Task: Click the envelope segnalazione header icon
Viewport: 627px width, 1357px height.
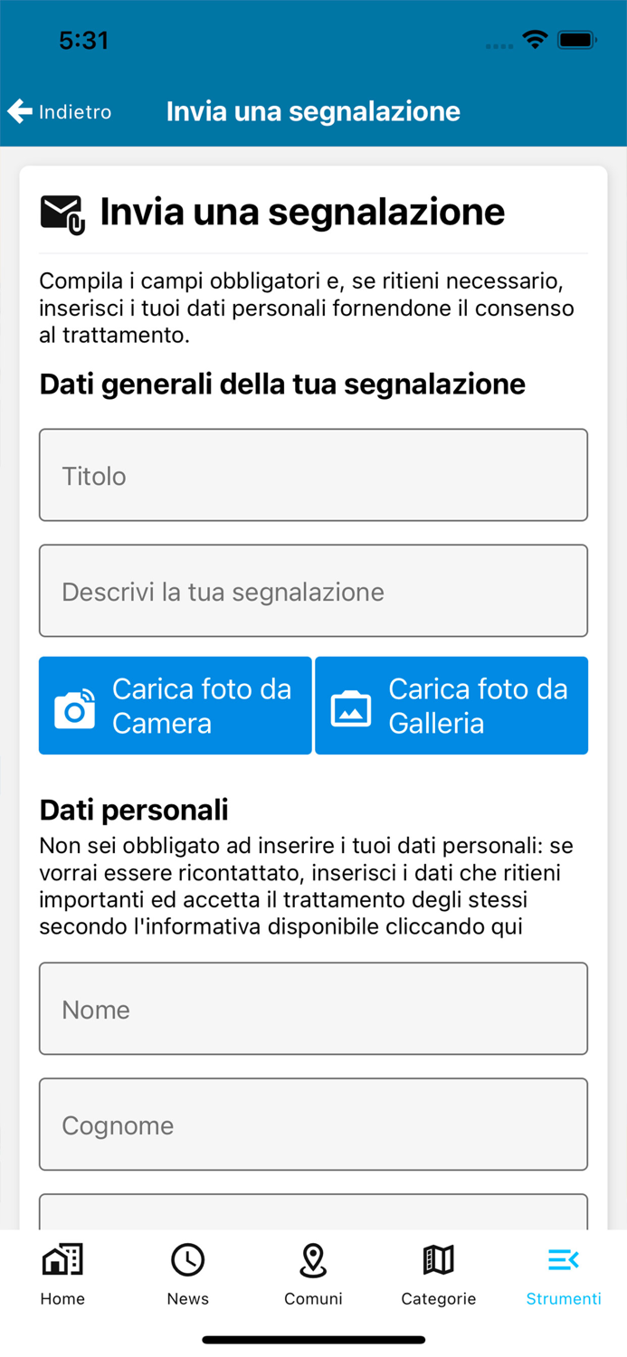Action: tap(62, 211)
